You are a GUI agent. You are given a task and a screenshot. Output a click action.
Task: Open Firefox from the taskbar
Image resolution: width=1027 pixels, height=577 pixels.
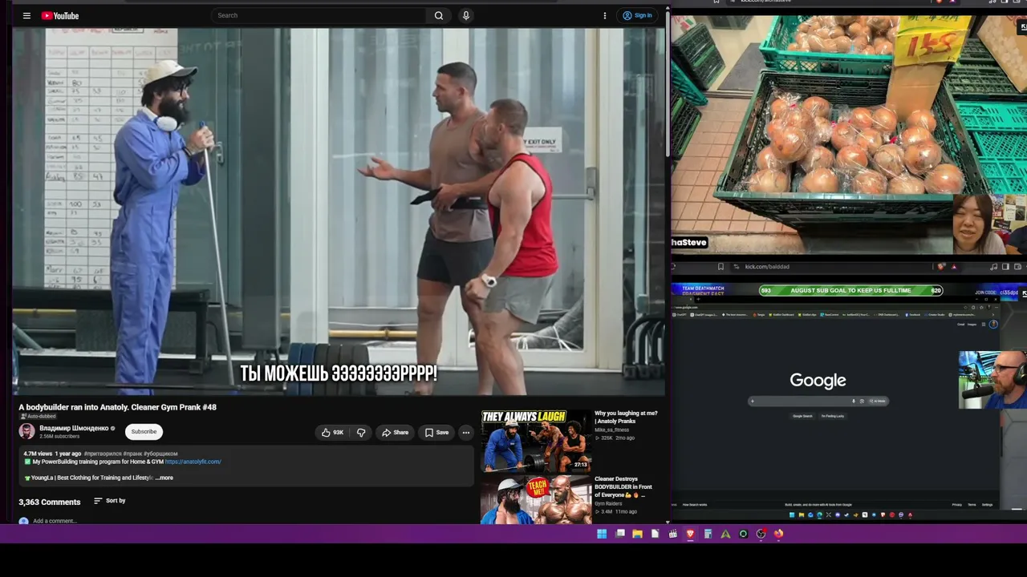coord(778,534)
